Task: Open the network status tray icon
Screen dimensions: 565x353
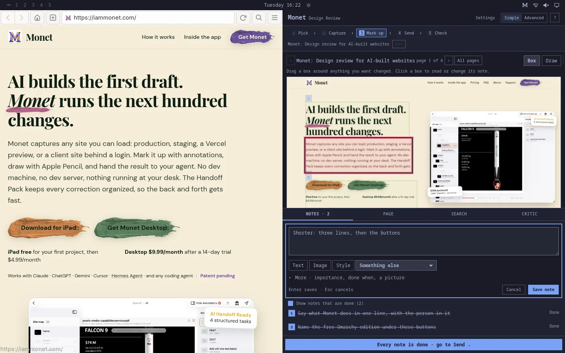Action: (536, 5)
